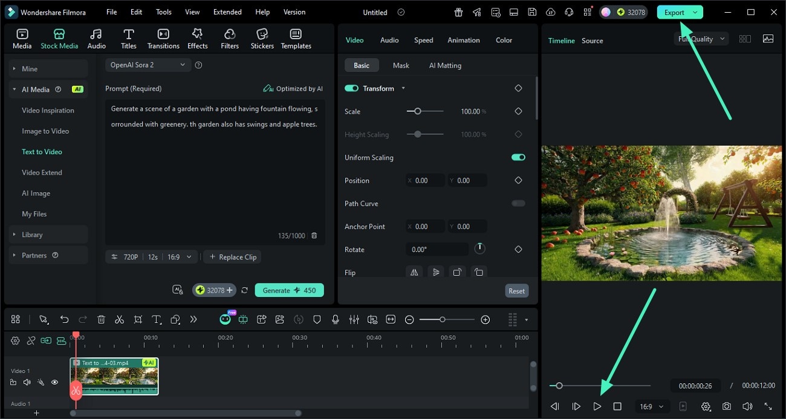Take a snapshot using the camera icon
The image size is (786, 419).
click(727, 406)
